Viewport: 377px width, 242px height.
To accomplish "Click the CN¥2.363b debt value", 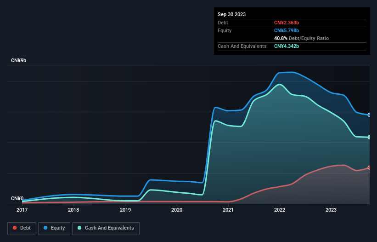I will pyautogui.click(x=287, y=23).
